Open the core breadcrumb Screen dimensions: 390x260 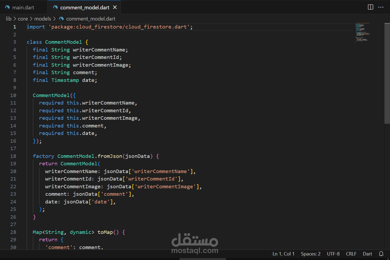(23, 19)
